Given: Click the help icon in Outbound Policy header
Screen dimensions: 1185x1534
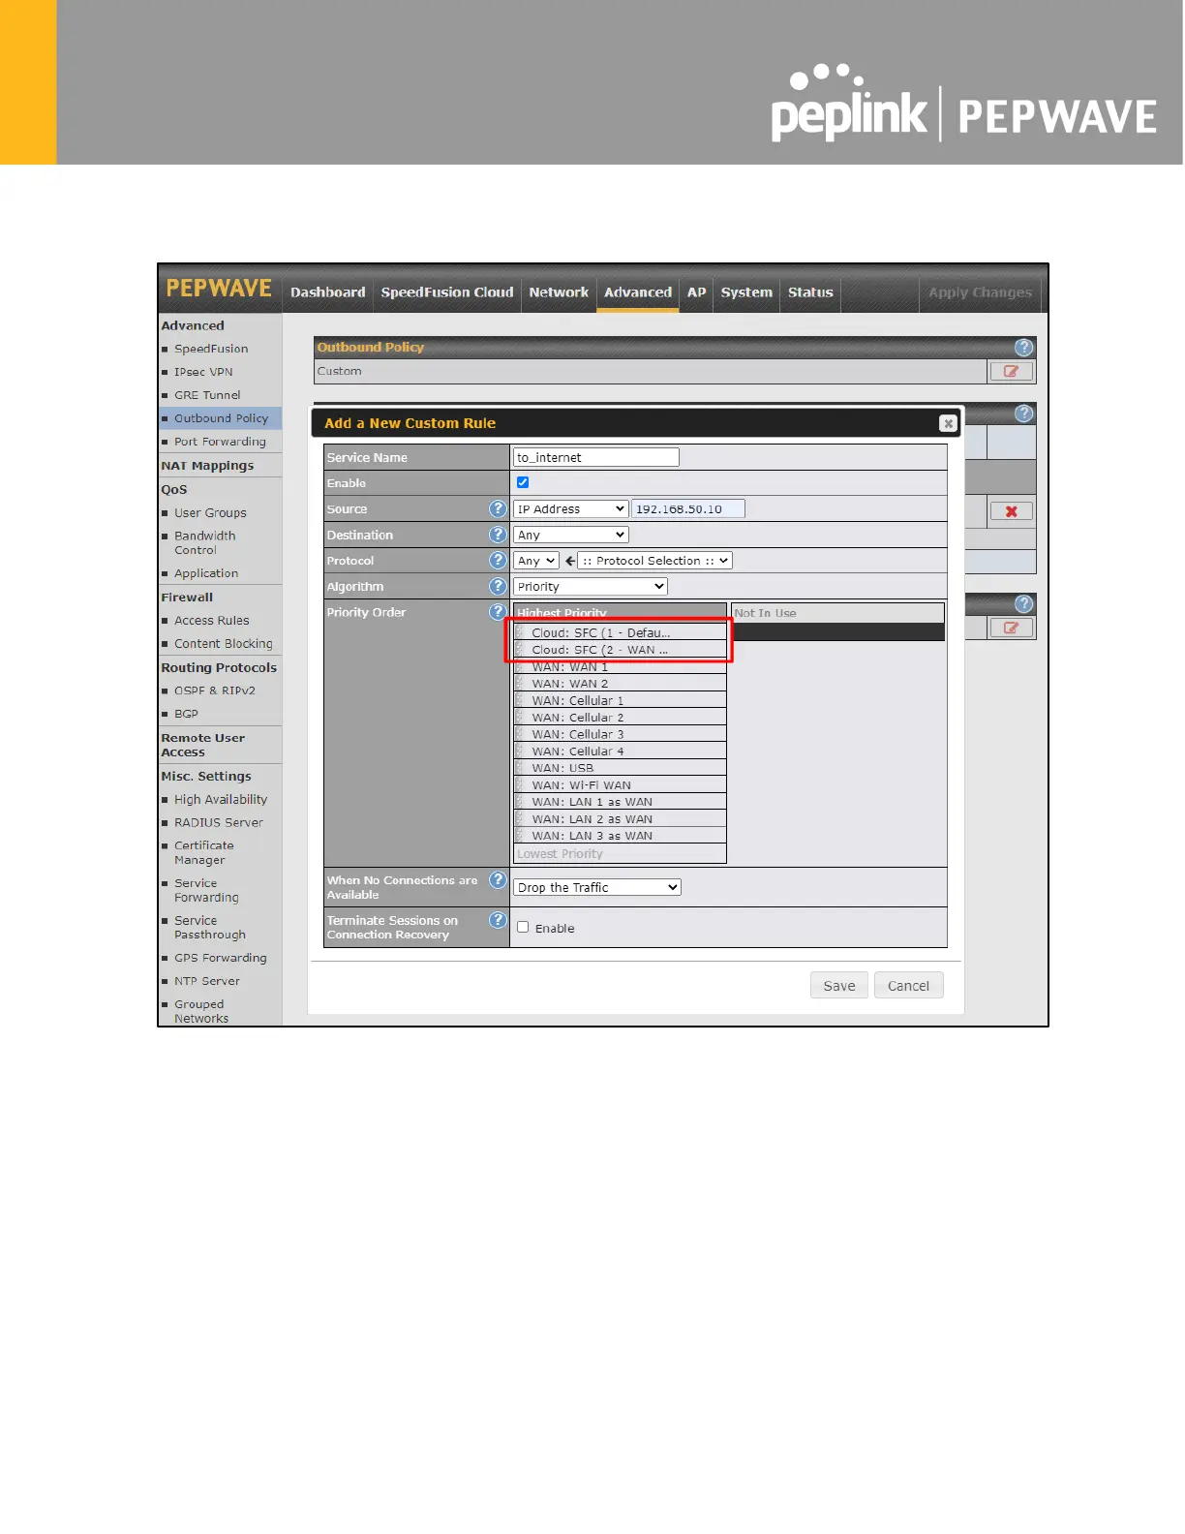Looking at the screenshot, I should [1024, 347].
